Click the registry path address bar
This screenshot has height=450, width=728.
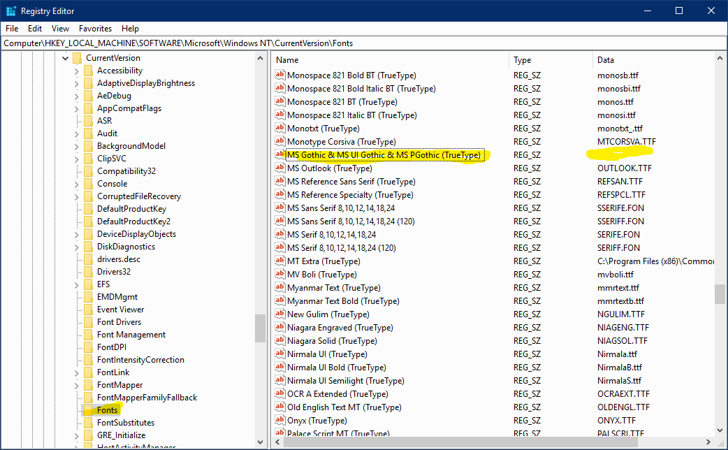click(363, 43)
